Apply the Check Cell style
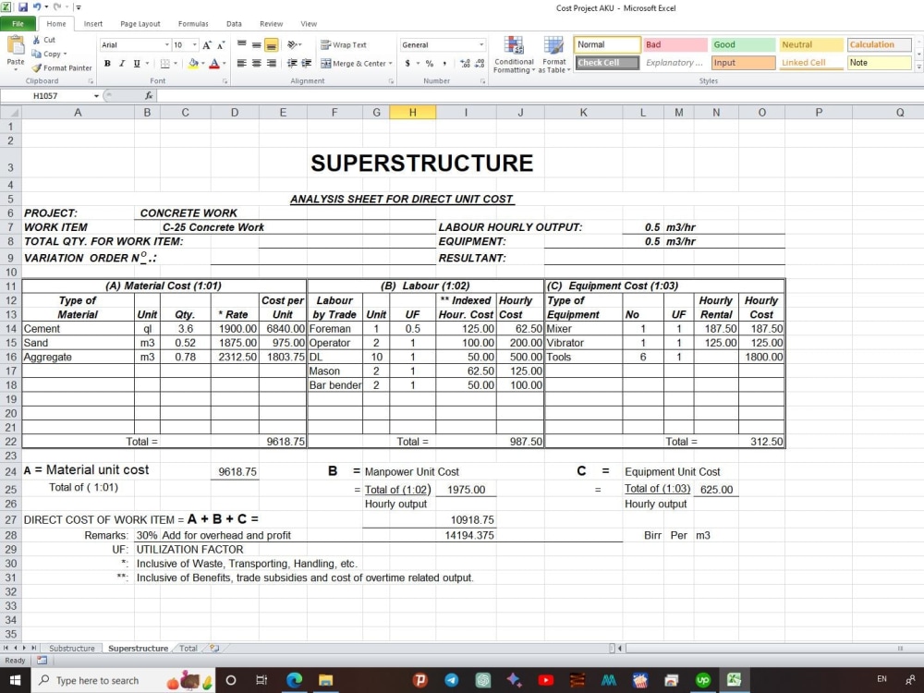 pos(607,63)
